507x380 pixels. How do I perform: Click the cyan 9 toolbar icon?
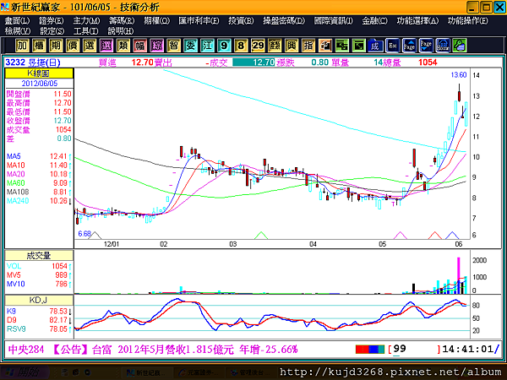(x=224, y=46)
